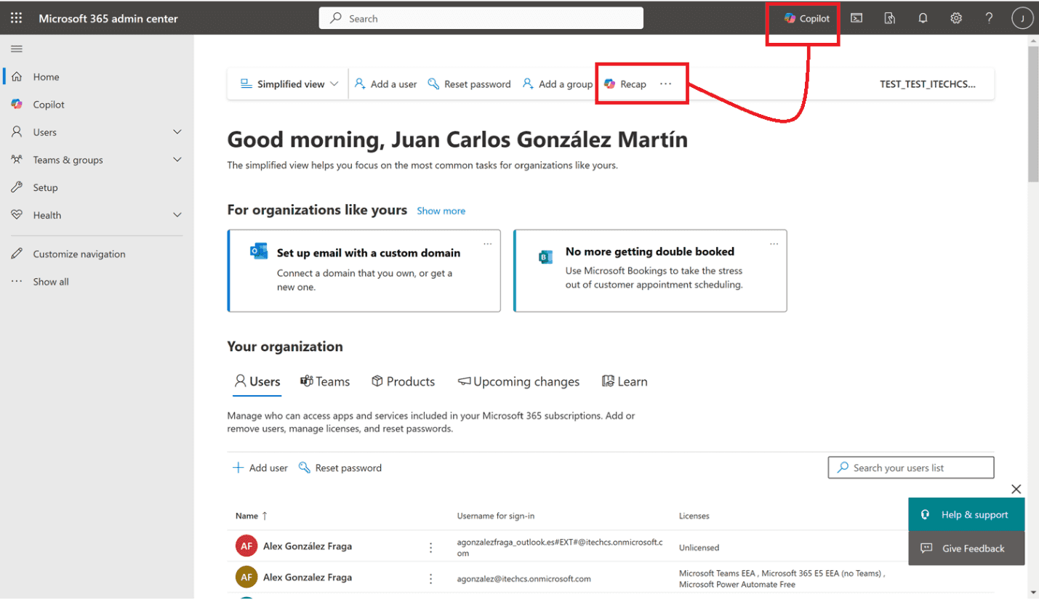Viewport: 1039px width, 600px height.
Task: Click the search magnifier icon in the top bar
Action: [335, 18]
